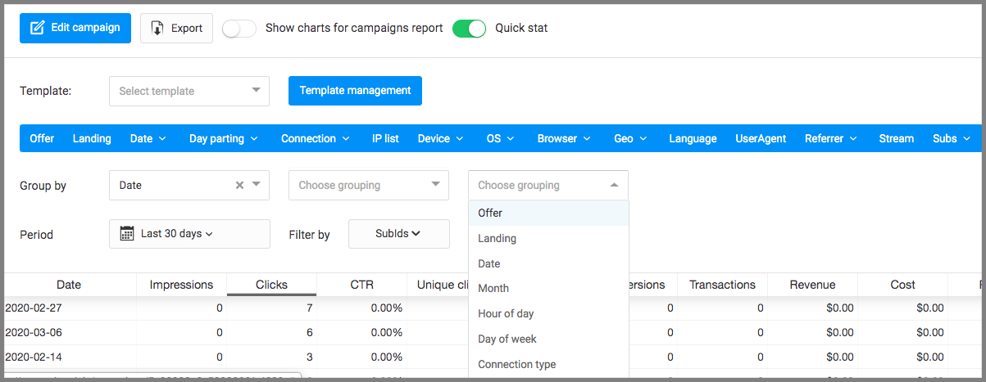Clear the Date grouping with the X icon
The image size is (986, 382).
[239, 186]
